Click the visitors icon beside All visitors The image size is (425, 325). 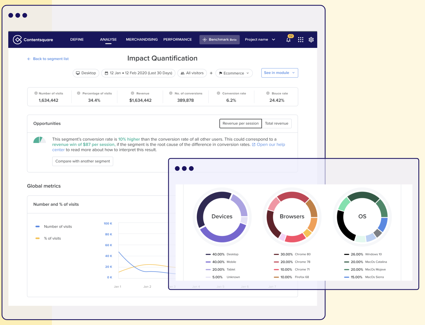183,73
